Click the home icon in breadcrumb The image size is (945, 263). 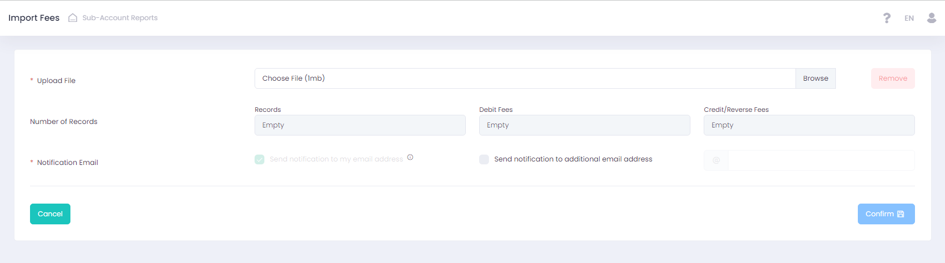click(x=73, y=18)
